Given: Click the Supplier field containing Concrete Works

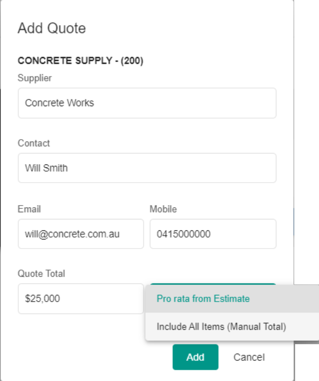Looking at the screenshot, I should pos(147,103).
